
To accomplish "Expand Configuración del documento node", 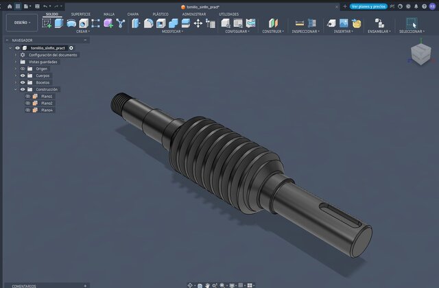I will pos(16,55).
